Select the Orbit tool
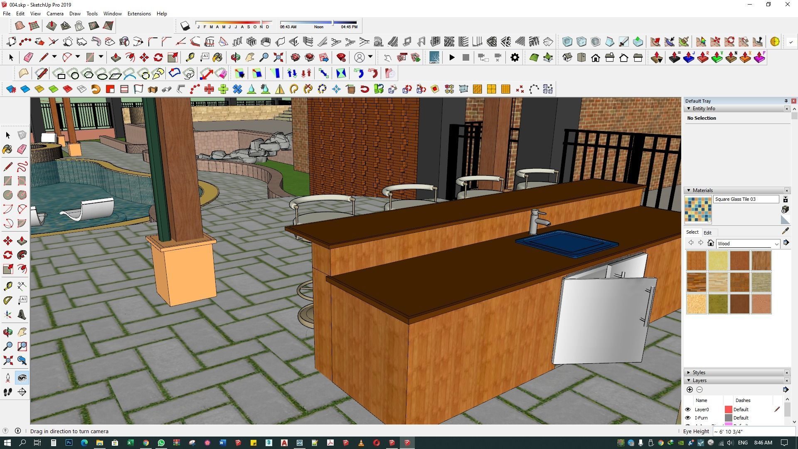The width and height of the screenshot is (798, 449). (x=7, y=332)
